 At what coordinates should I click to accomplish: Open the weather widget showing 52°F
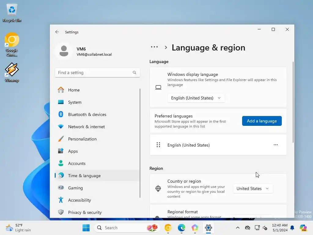(18, 228)
